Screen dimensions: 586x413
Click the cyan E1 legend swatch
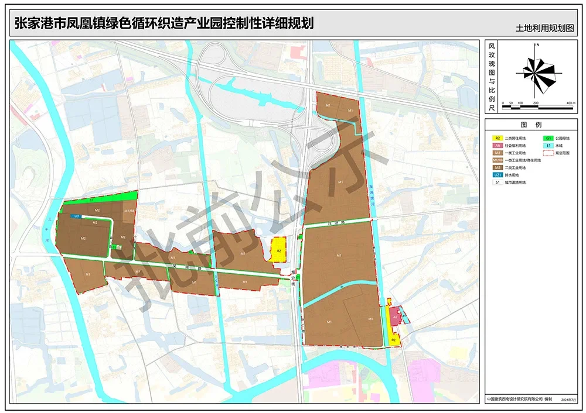pyautogui.click(x=548, y=146)
